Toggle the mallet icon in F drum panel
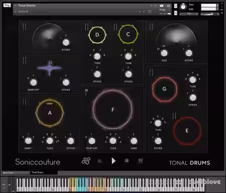 pyautogui.click(x=86, y=92)
